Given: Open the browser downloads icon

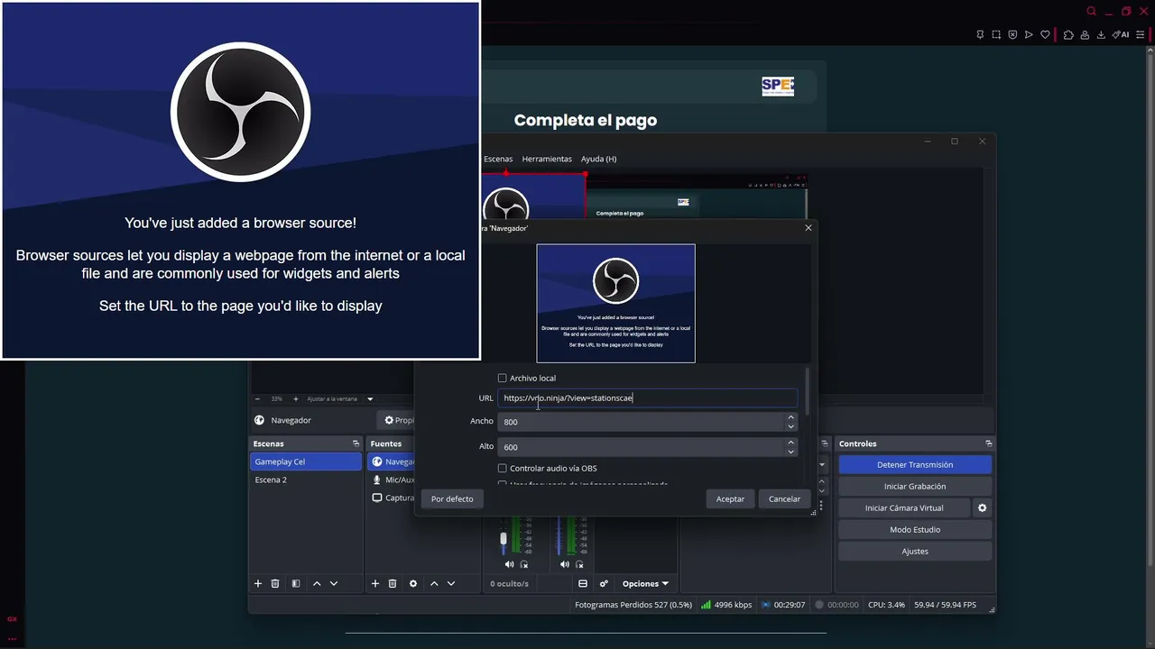Looking at the screenshot, I should point(1101,35).
